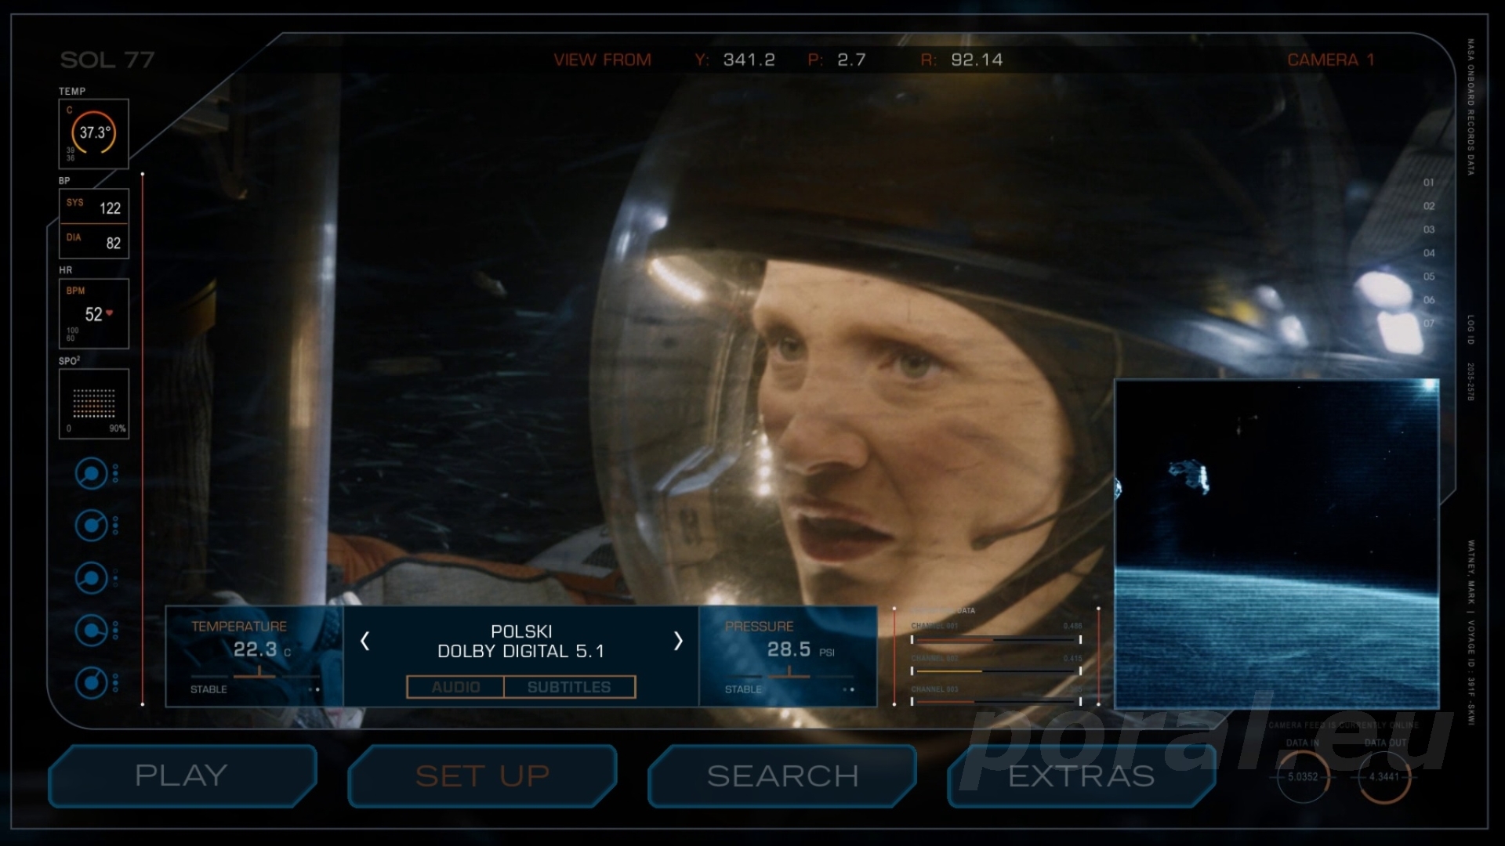The image size is (1505, 846).
Task: Click the DATA OUT dial reading 4.3441
Action: 1384,777
